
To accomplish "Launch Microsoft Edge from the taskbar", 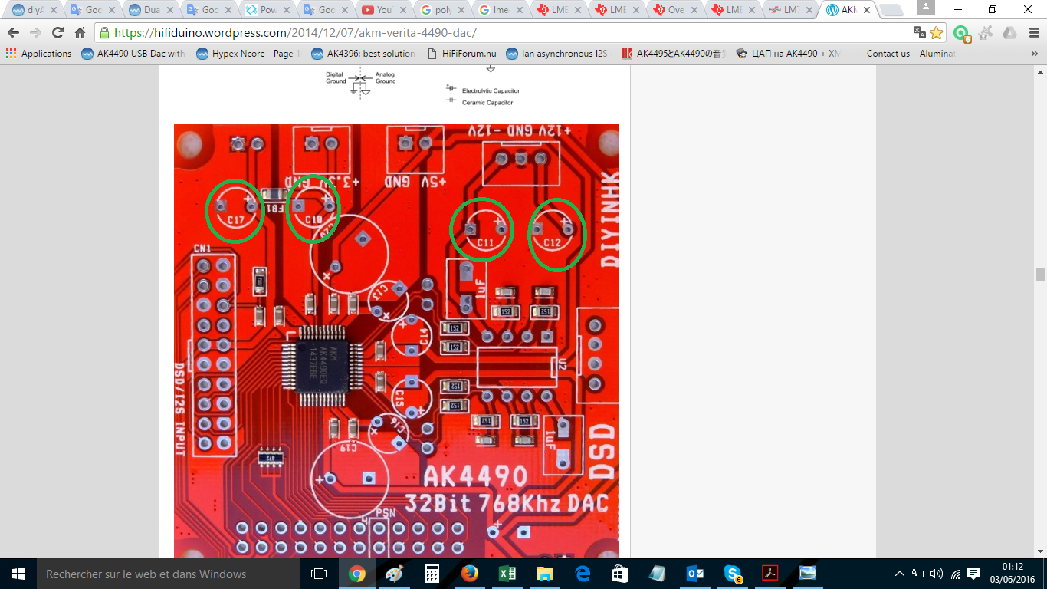I will [x=582, y=574].
